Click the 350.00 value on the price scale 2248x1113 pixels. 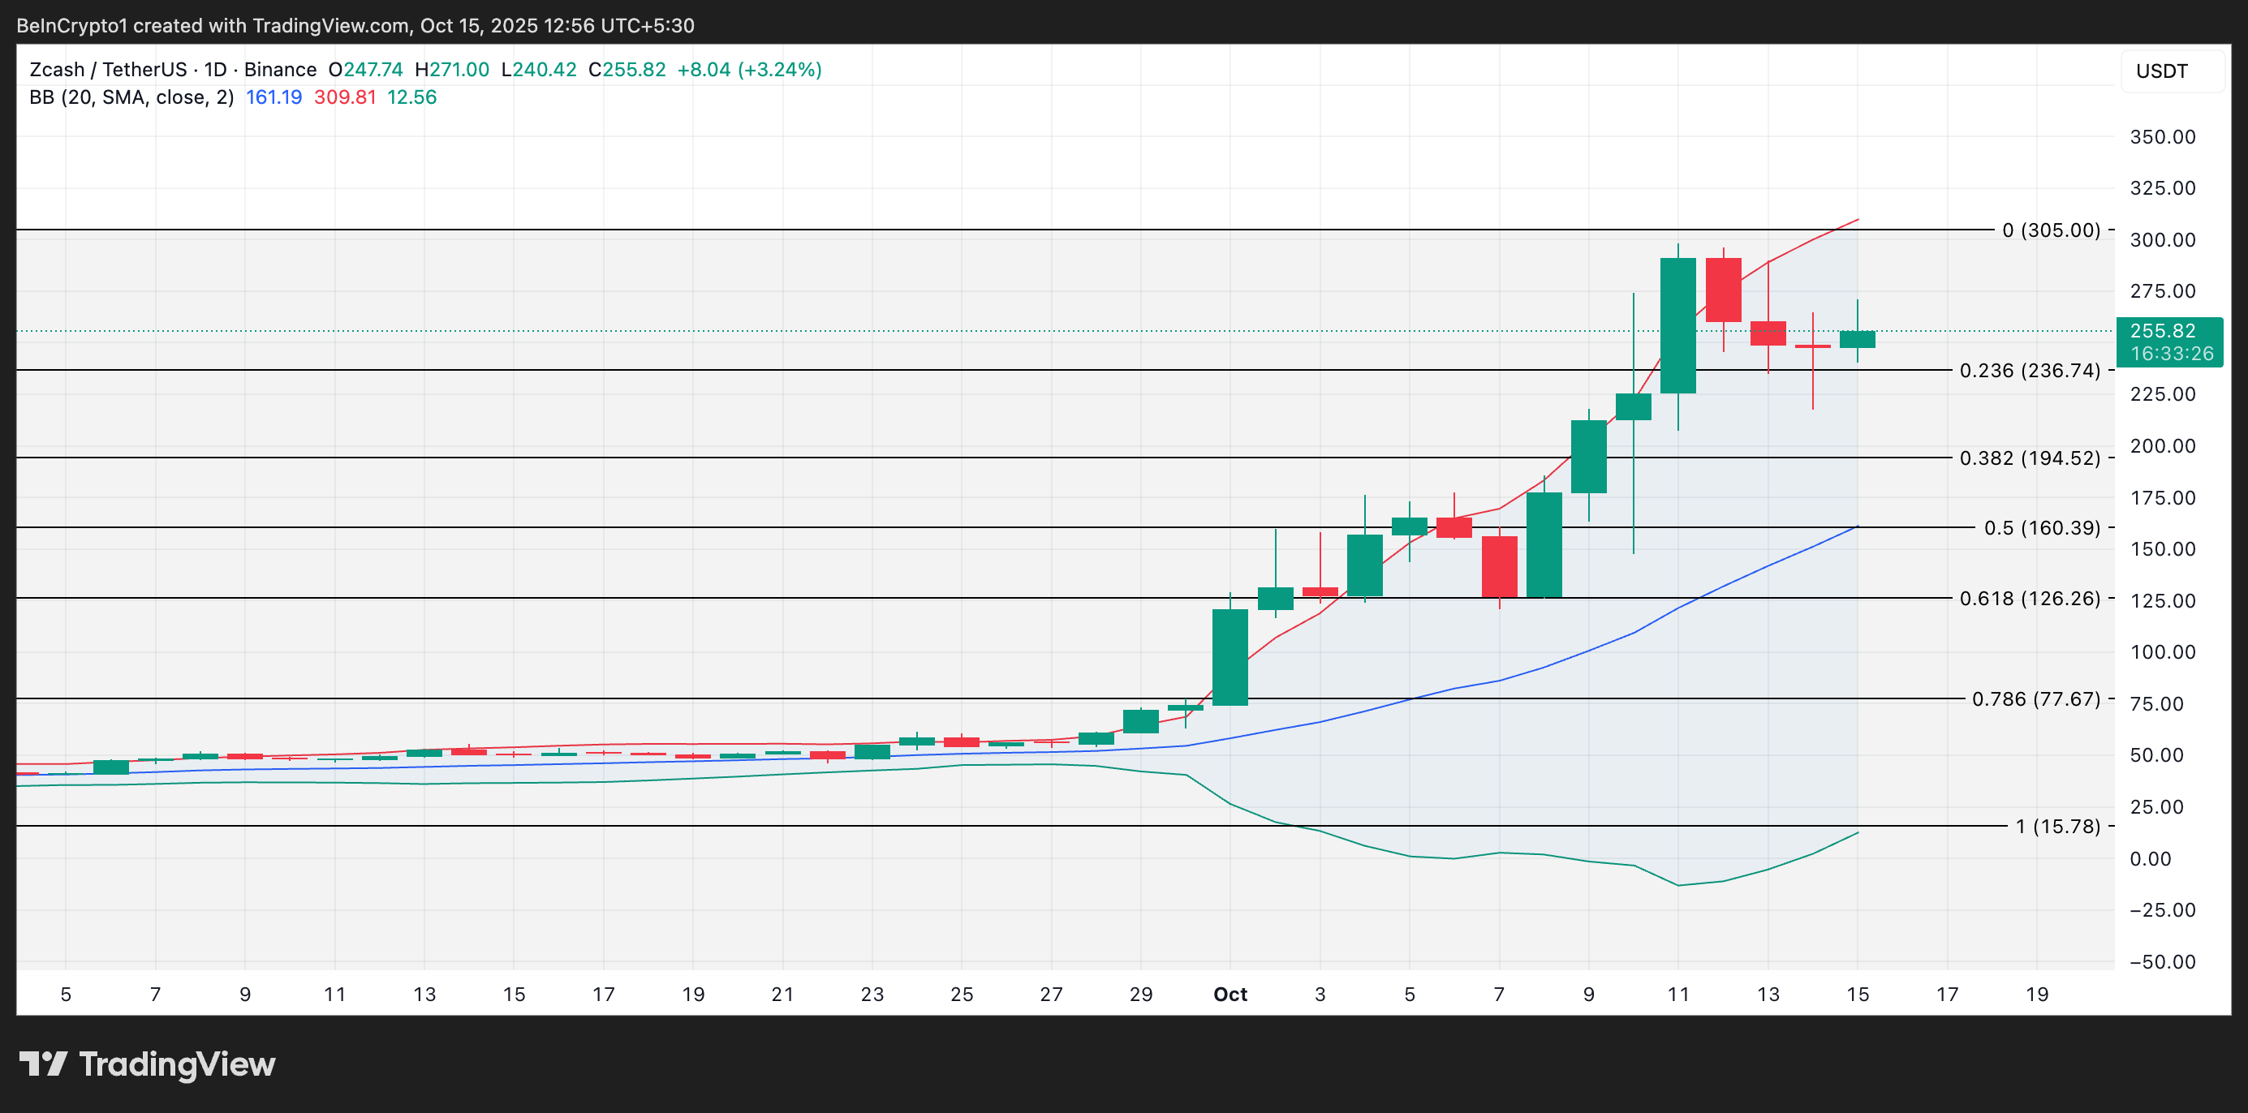(2165, 137)
